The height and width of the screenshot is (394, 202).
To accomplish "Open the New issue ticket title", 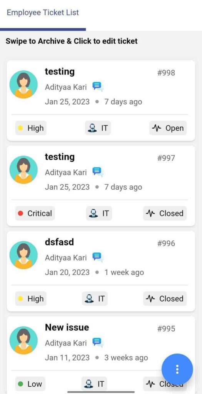I will click(67, 327).
